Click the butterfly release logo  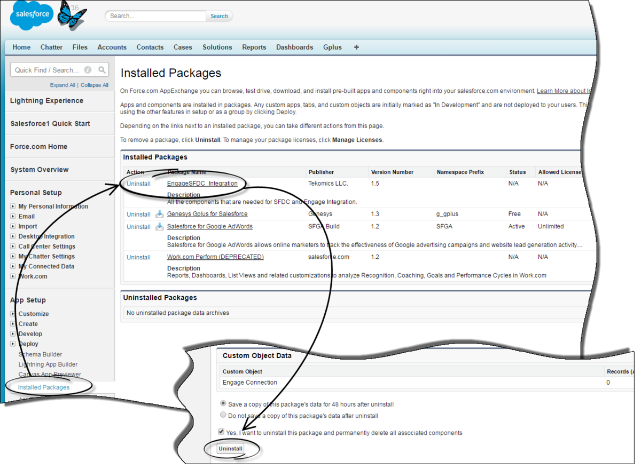[72, 15]
